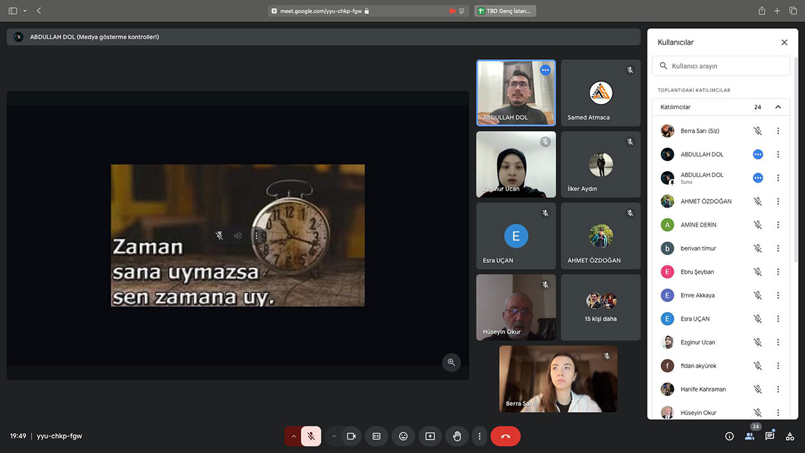Open the emoji reactions button
The image size is (805, 453).
(403, 436)
